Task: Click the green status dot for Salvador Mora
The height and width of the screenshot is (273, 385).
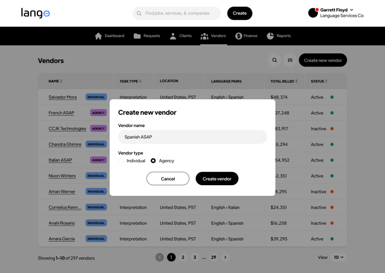Action: pos(332,97)
